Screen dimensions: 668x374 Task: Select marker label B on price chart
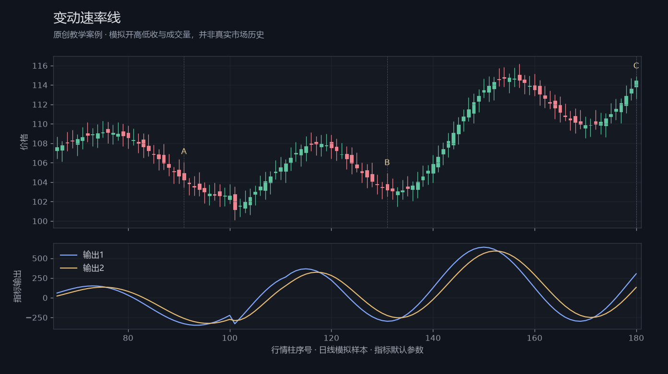point(387,163)
